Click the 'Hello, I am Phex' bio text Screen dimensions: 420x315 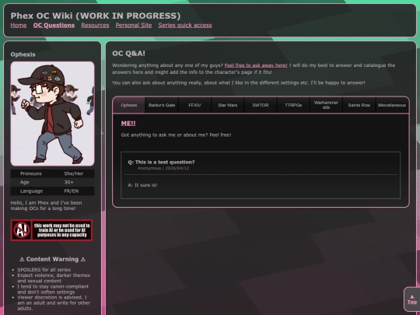[x=46, y=205]
